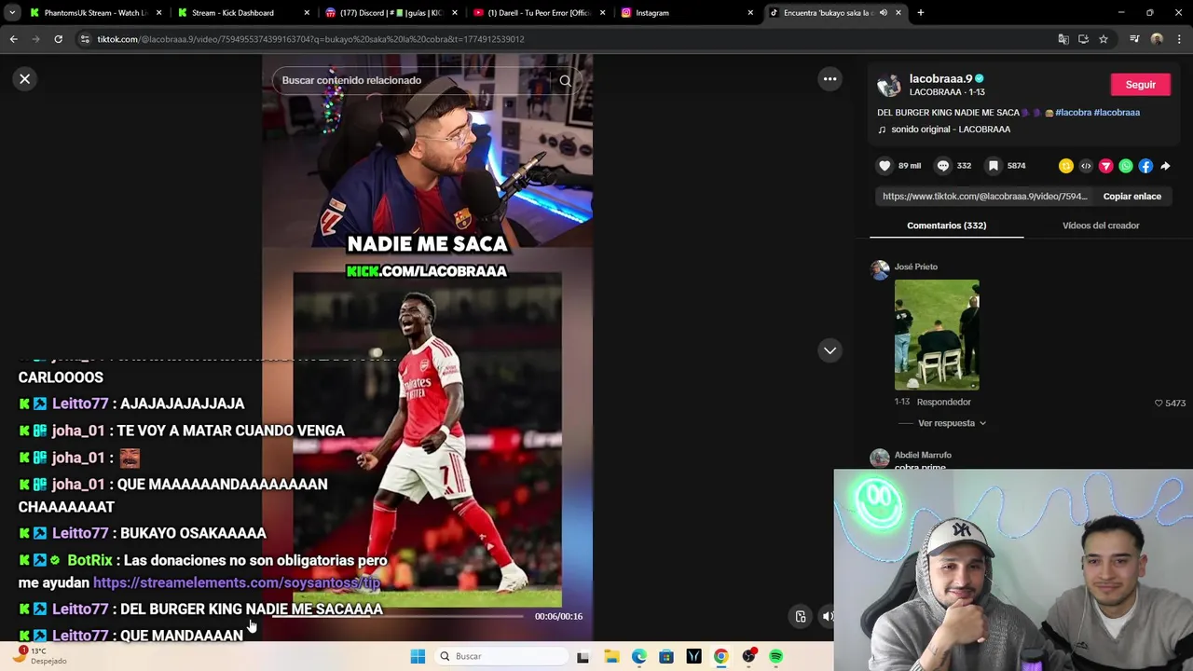Open the three-dots video options menu

click(x=830, y=79)
